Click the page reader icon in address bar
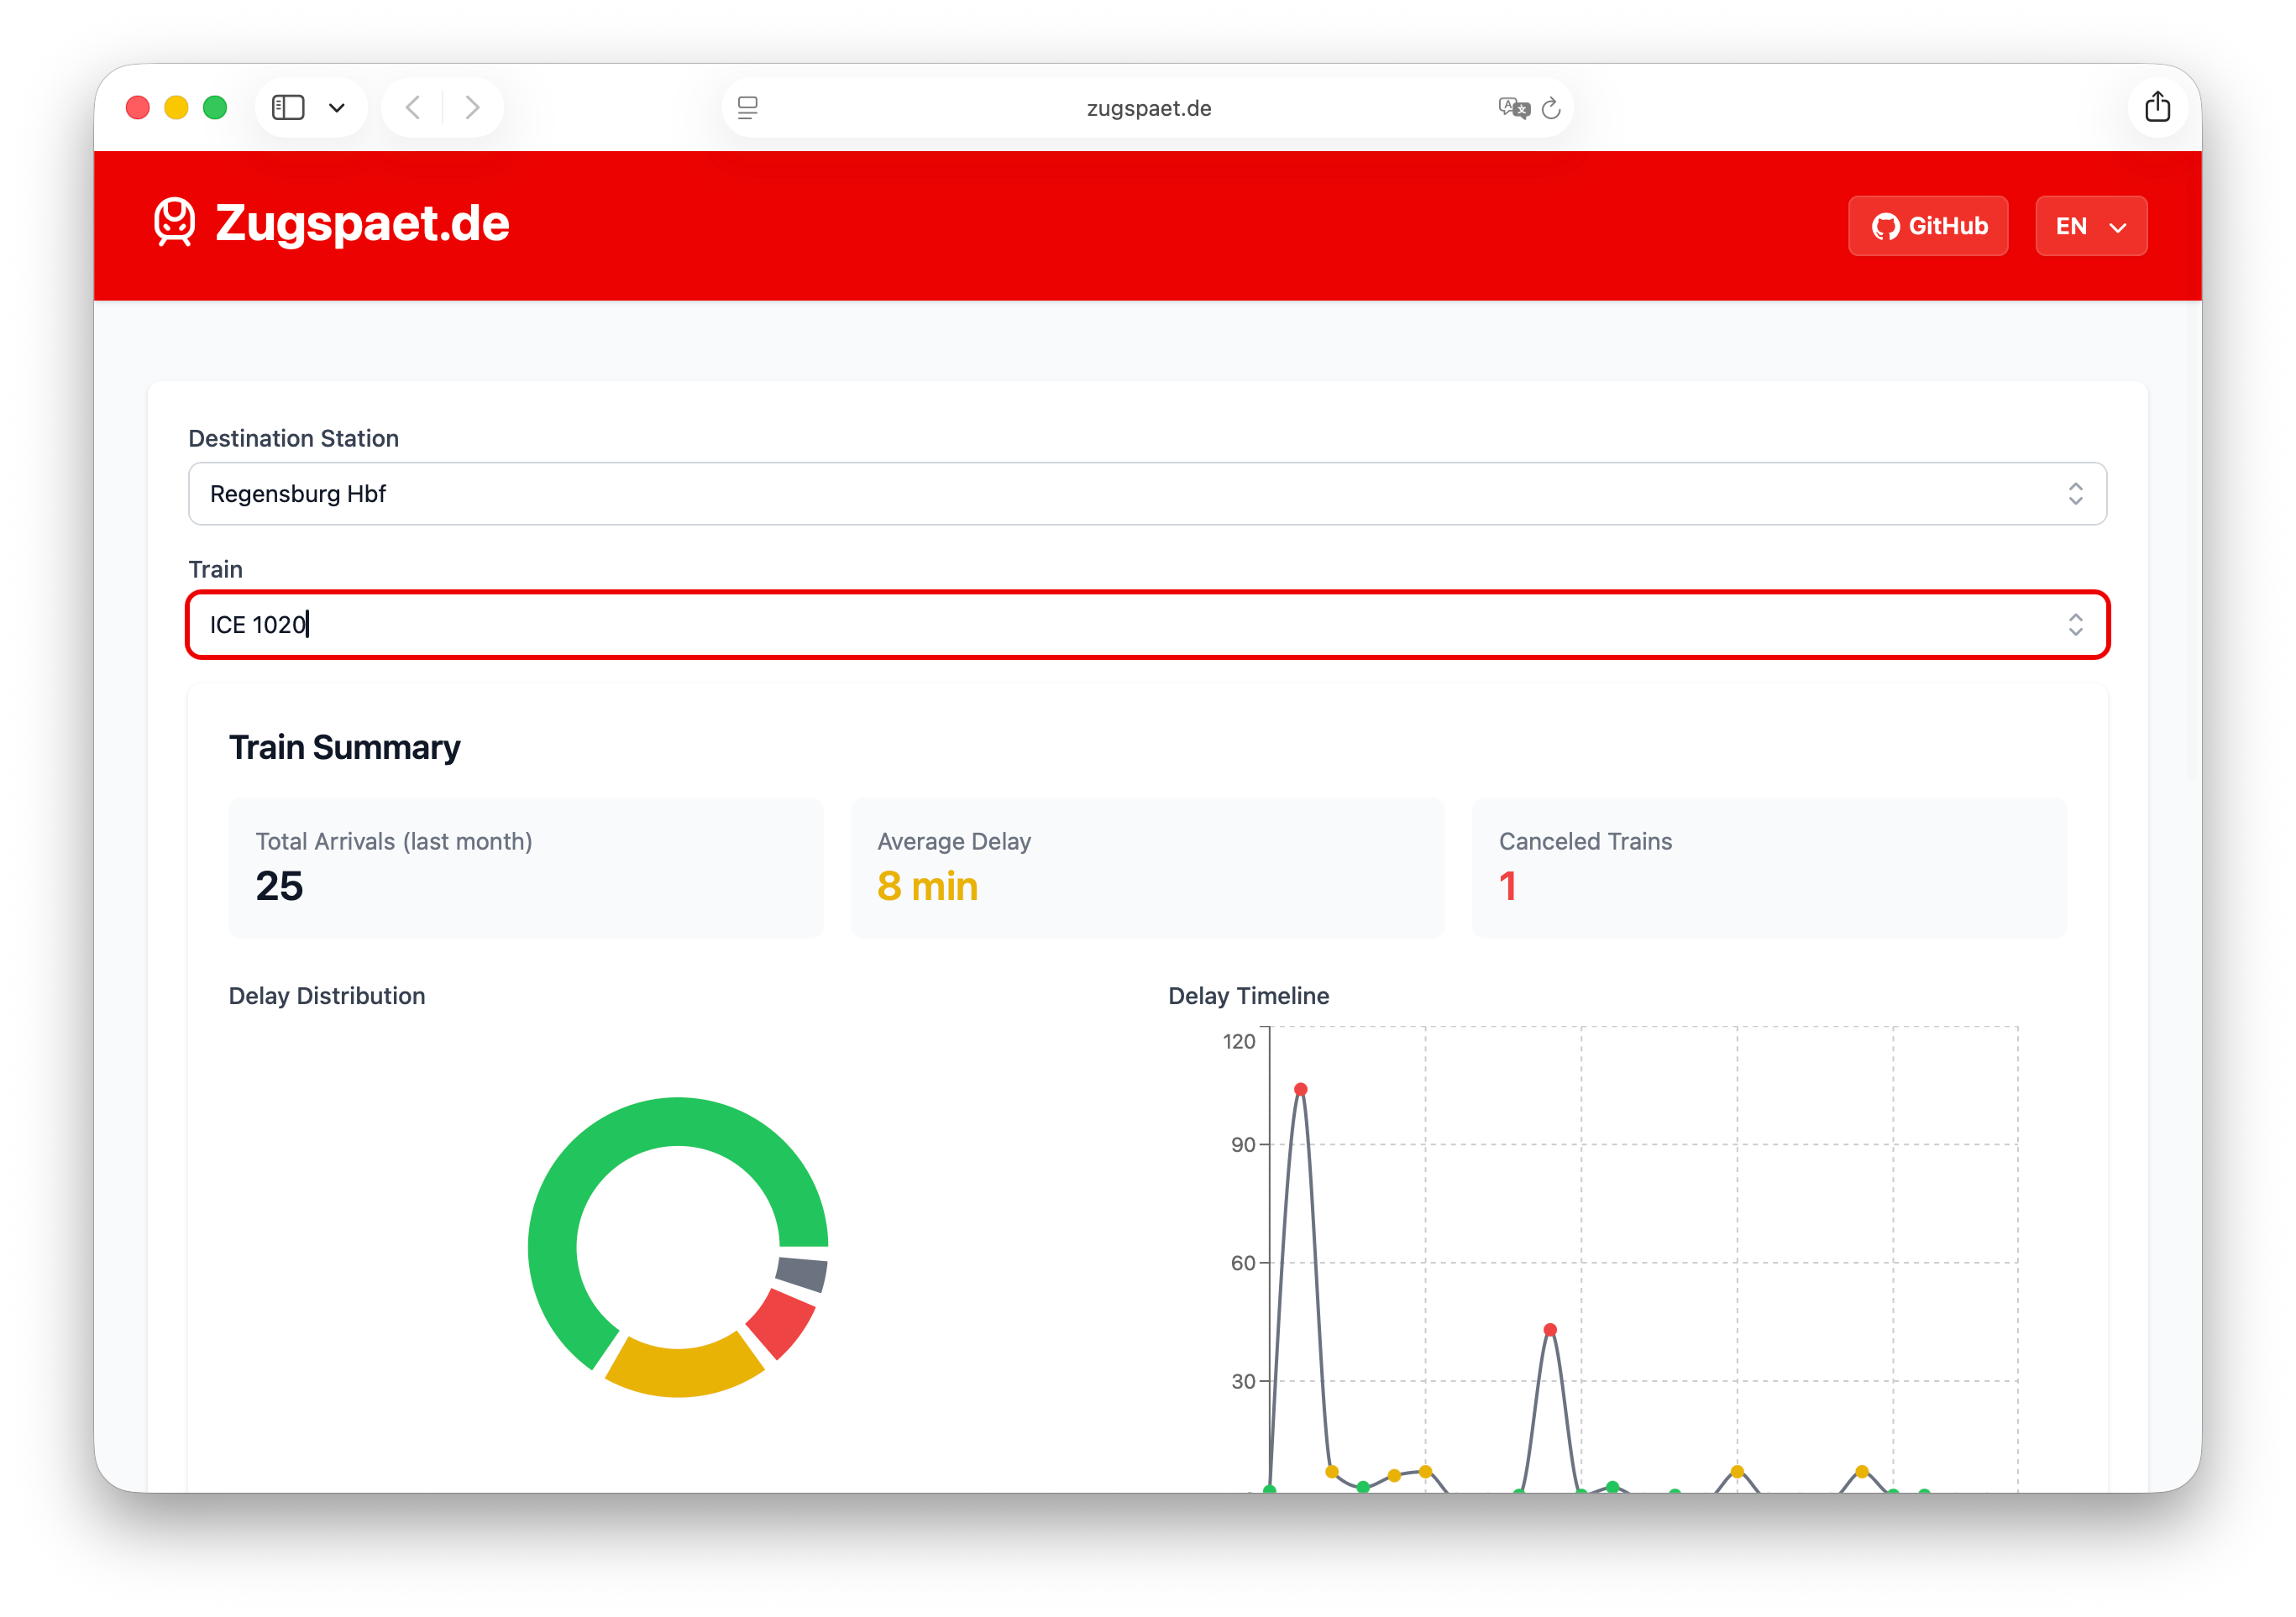Screen dimensions: 2296x1617 click(748, 108)
